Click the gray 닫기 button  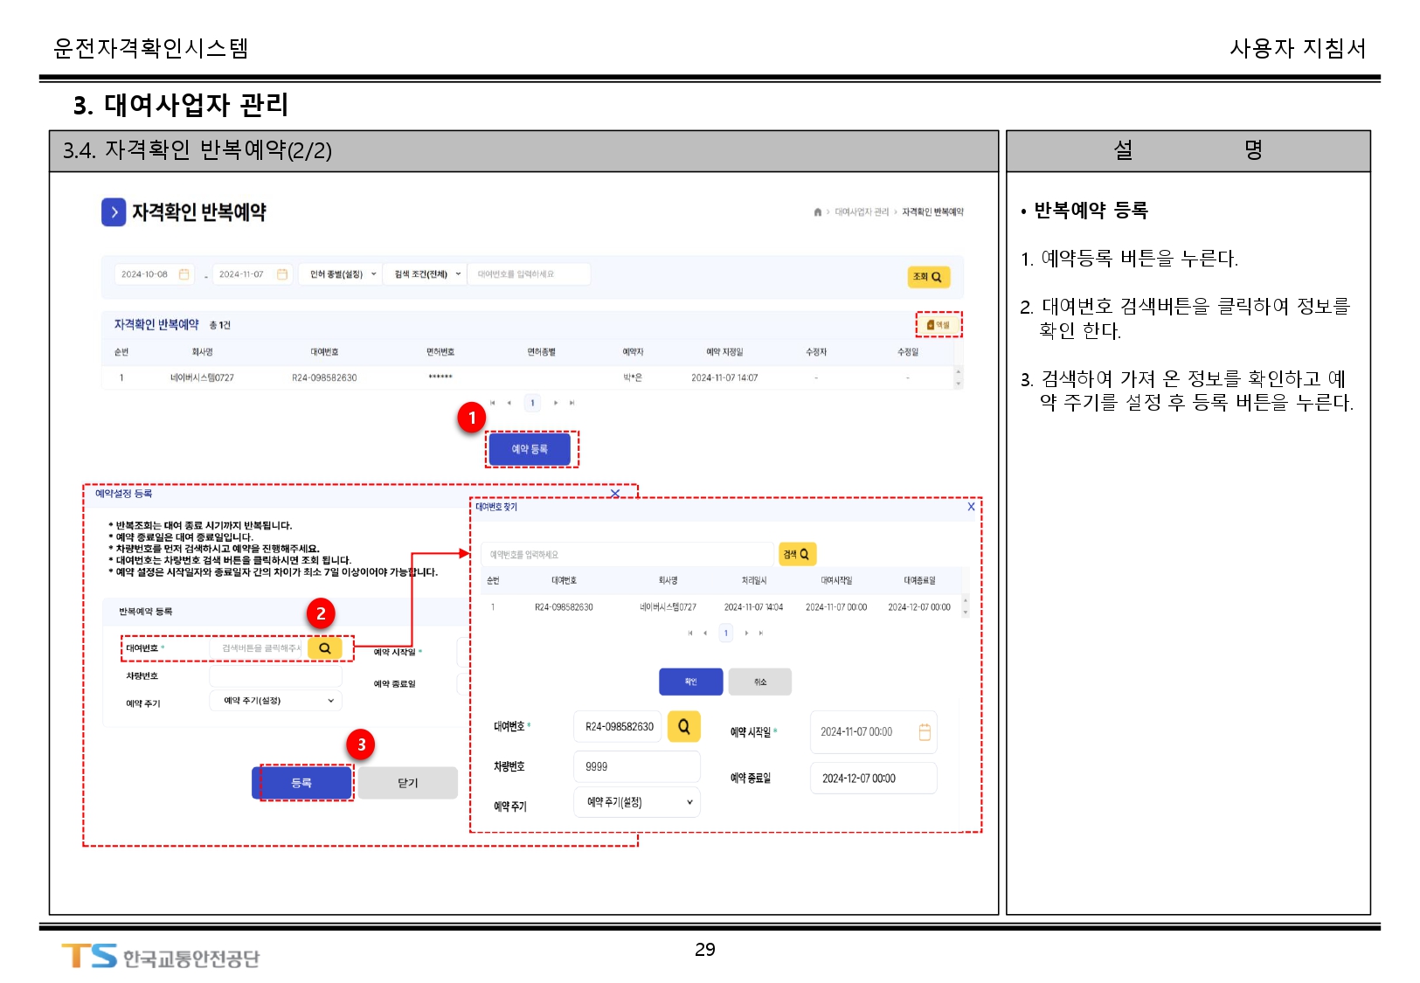407,783
